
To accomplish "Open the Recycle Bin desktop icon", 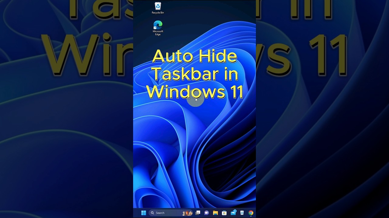I will click(x=158, y=8).
